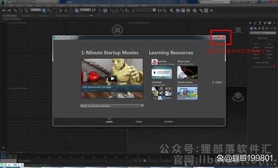Open the Workspace Default dropdown in title bar
Image resolution: width=278 pixels, height=168 pixels.
pos(46,2)
